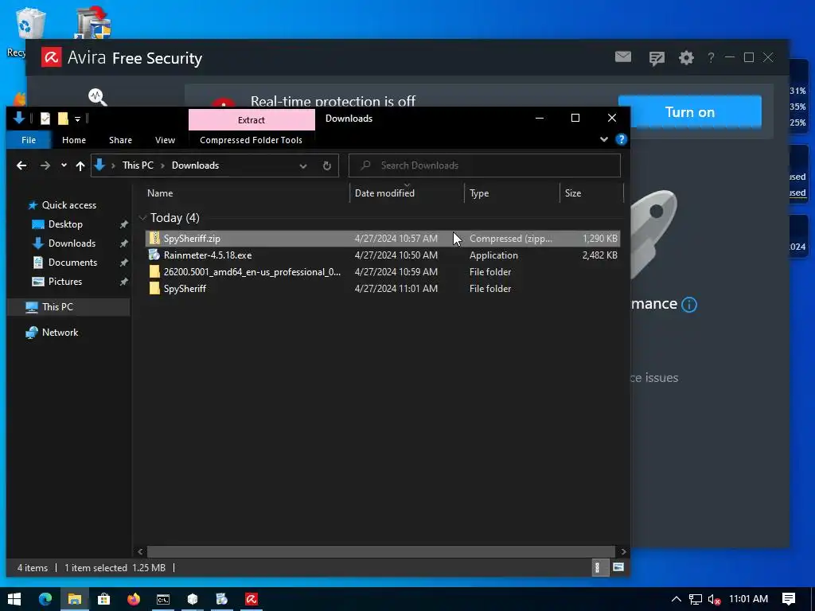
Task: Expand chevron after This PC in breadcrumb
Action: (x=162, y=165)
